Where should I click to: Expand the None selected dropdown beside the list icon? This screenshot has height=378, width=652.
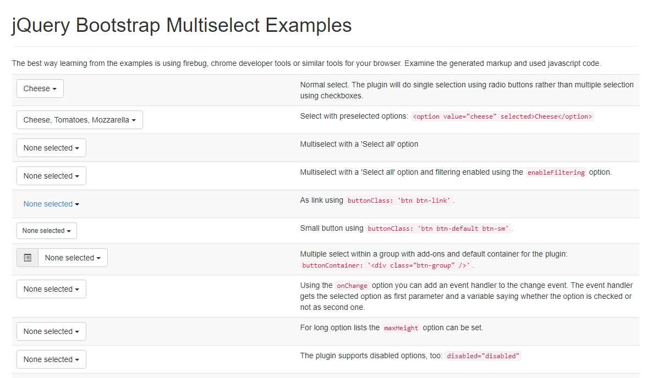pos(73,258)
